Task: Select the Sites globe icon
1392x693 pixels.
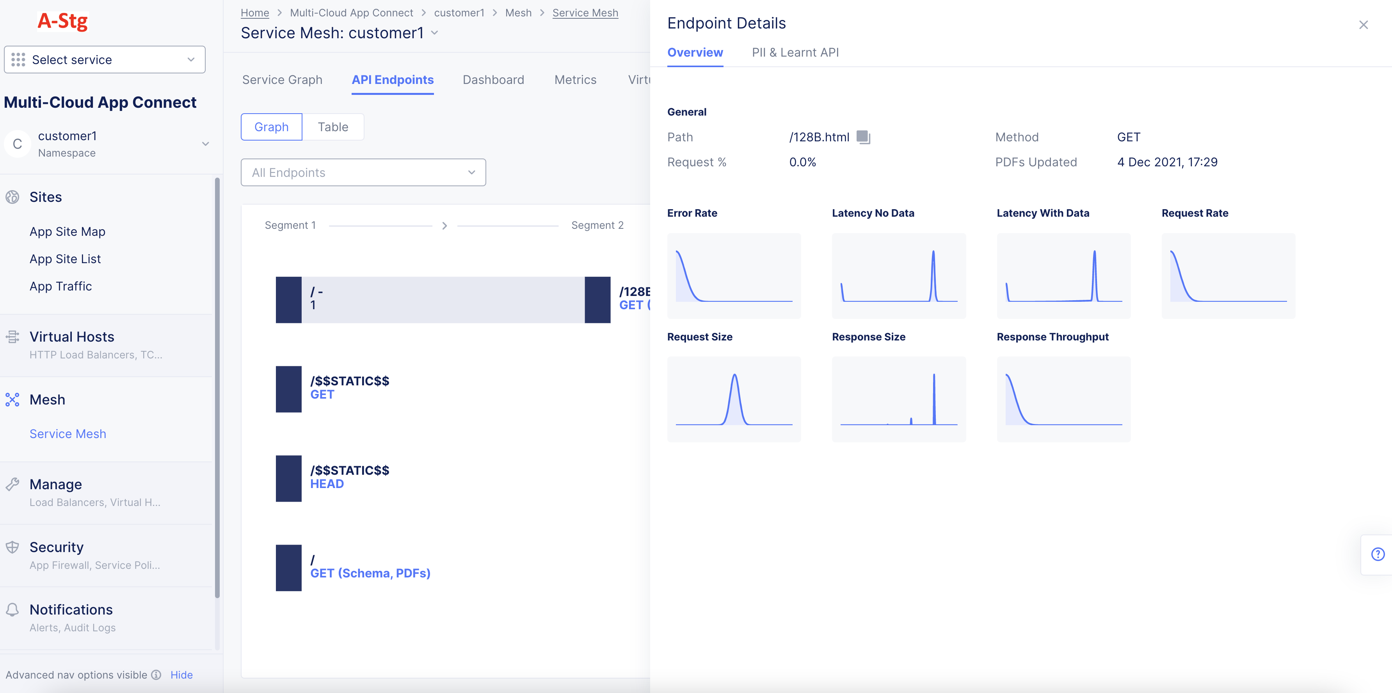Action: tap(13, 197)
